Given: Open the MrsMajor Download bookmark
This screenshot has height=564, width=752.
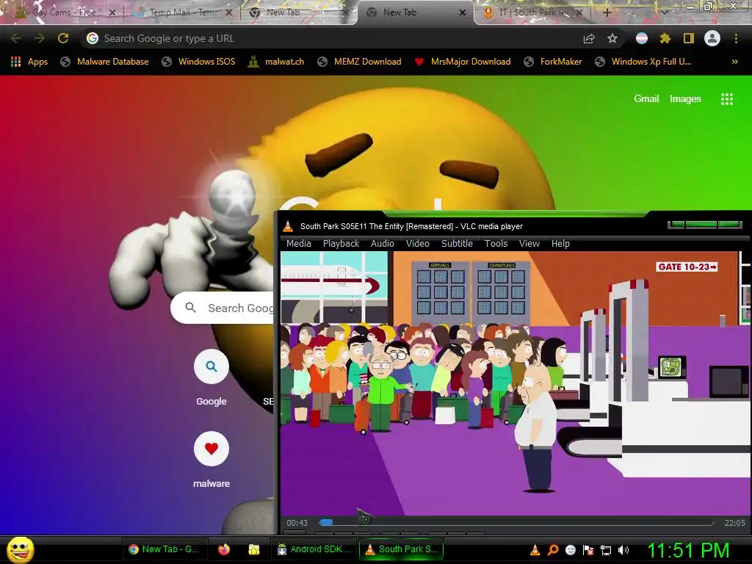Looking at the screenshot, I should pos(463,62).
